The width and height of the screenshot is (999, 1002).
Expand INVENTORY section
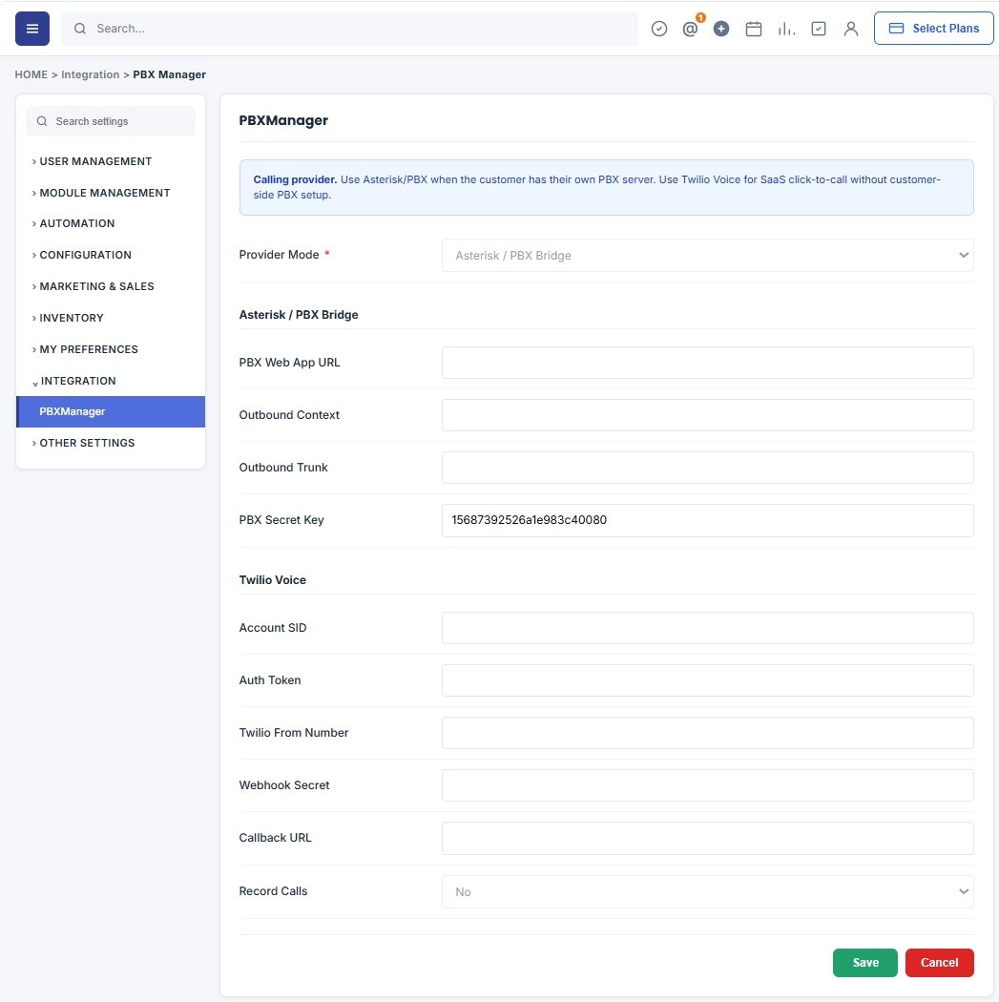point(68,318)
